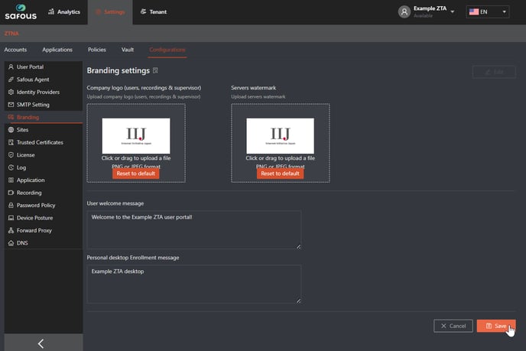Click the Device Posture sidebar icon
The width and height of the screenshot is (526, 351).
11,218
